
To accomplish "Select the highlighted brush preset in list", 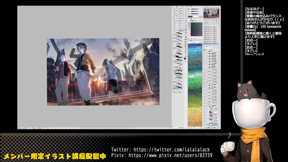I will [x=178, y=88].
